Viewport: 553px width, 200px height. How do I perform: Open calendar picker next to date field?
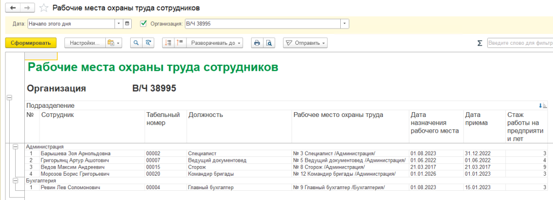(x=127, y=24)
